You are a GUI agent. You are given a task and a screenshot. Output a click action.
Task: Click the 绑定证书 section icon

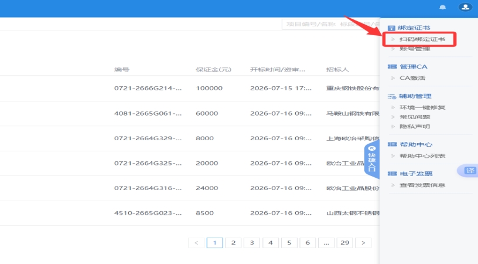tap(391, 28)
